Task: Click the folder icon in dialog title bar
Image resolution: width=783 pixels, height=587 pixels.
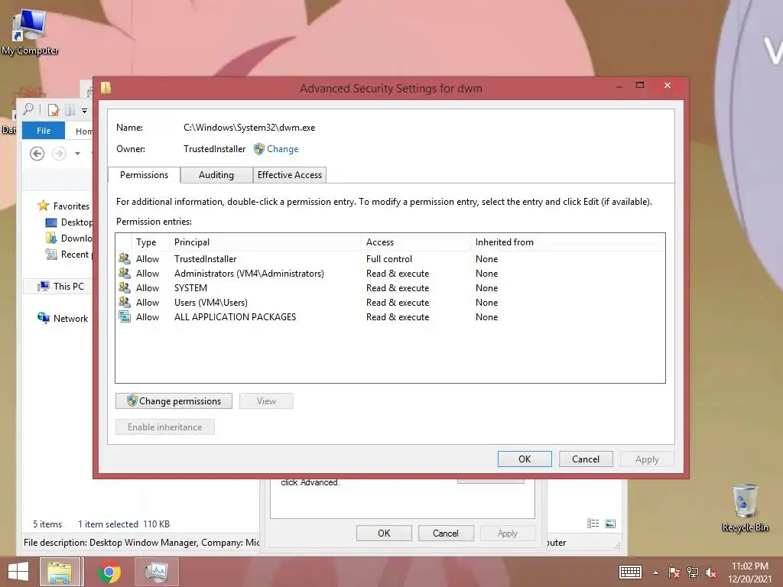Action: (x=106, y=88)
